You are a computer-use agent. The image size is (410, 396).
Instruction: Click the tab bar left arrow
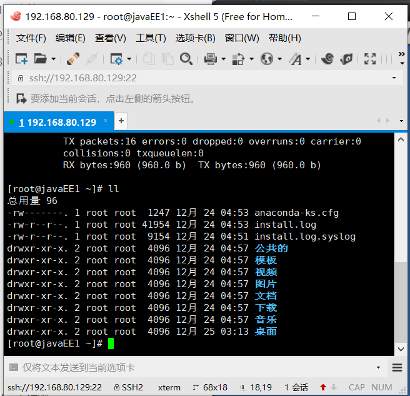(378, 121)
